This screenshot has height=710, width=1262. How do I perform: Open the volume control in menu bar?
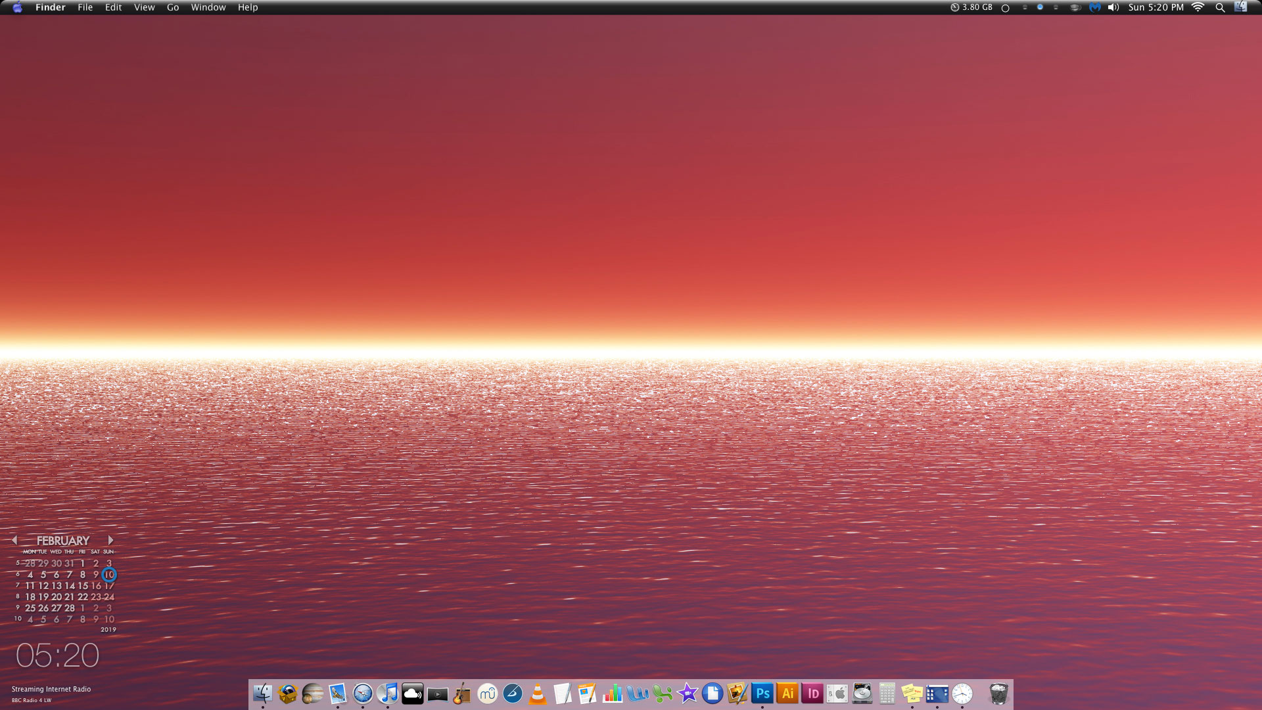(x=1113, y=7)
